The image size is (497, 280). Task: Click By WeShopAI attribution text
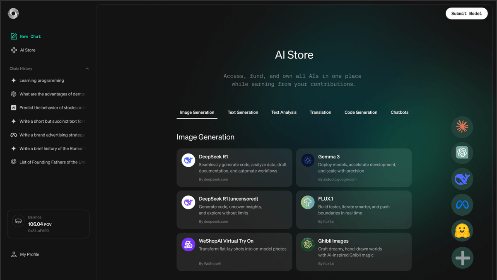coord(210,264)
